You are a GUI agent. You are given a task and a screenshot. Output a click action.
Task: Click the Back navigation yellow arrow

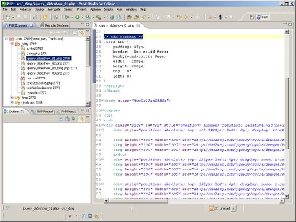(186, 17)
